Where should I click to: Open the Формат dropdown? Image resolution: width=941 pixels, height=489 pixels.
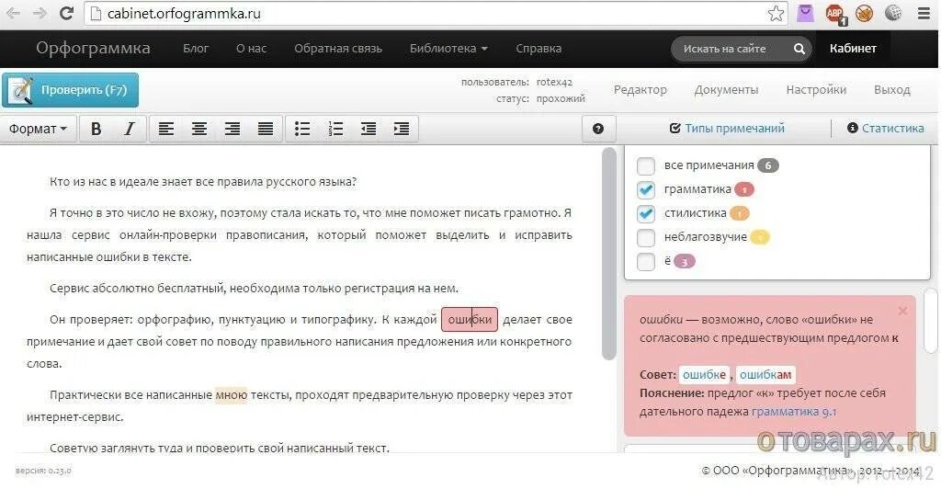click(x=39, y=129)
